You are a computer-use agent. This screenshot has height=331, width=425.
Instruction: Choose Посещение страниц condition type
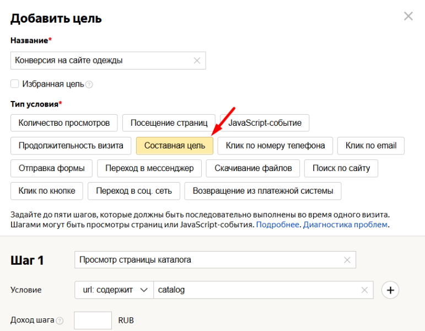(169, 122)
